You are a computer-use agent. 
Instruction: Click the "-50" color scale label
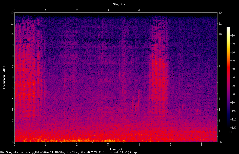coord(232,69)
